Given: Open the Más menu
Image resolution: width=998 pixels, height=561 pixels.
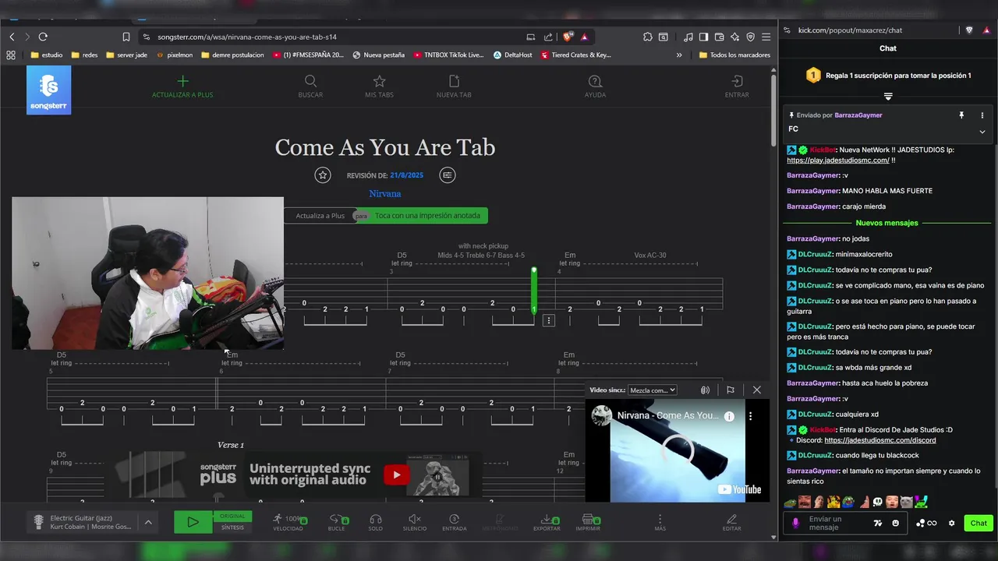Looking at the screenshot, I should (660, 522).
